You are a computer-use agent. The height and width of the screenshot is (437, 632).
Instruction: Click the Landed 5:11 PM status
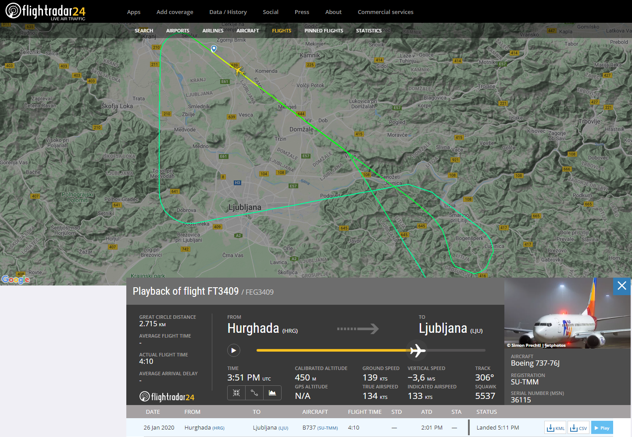(498, 428)
